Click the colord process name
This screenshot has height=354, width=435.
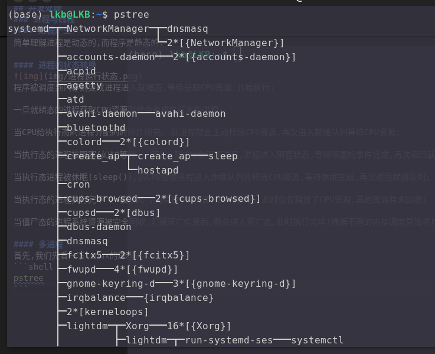pos(84,142)
